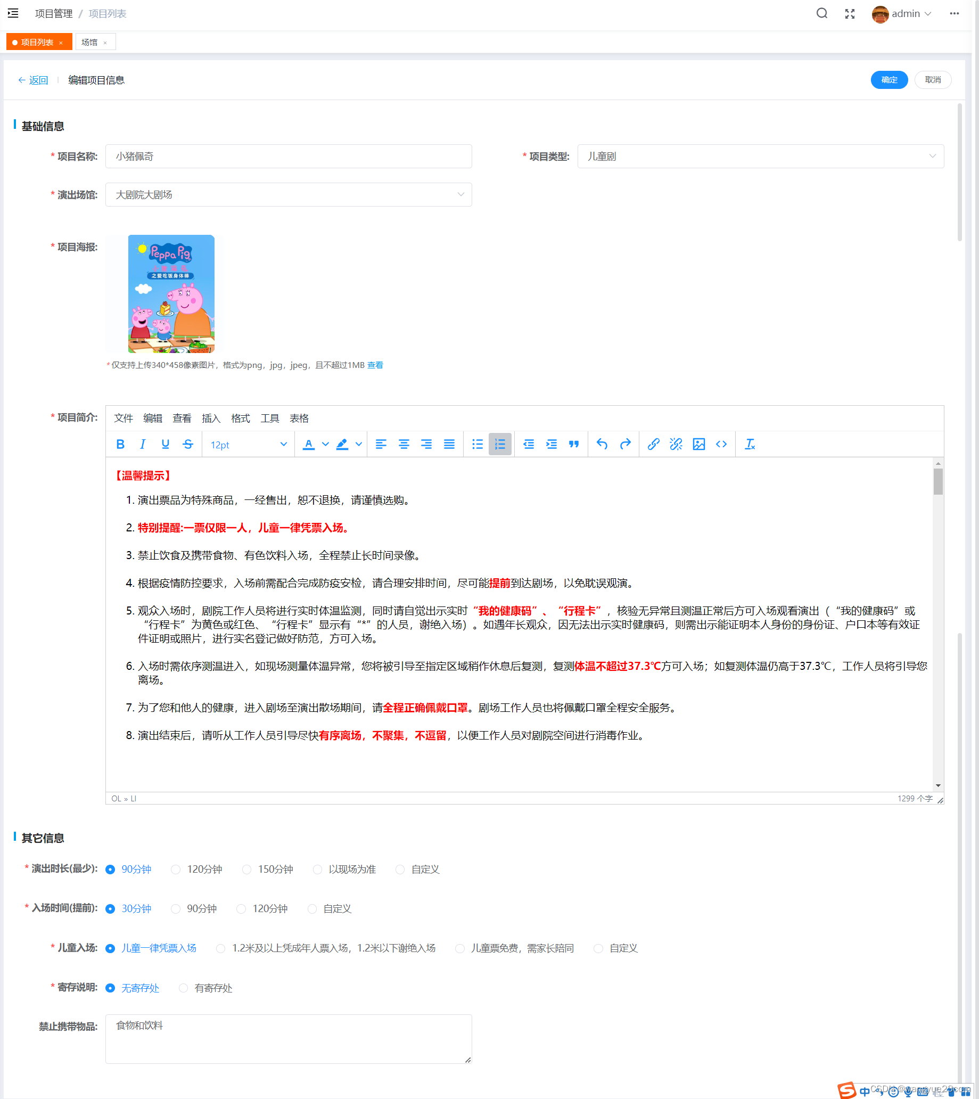Open the 格式 editor menu
The width and height of the screenshot is (979, 1099).
tap(241, 419)
